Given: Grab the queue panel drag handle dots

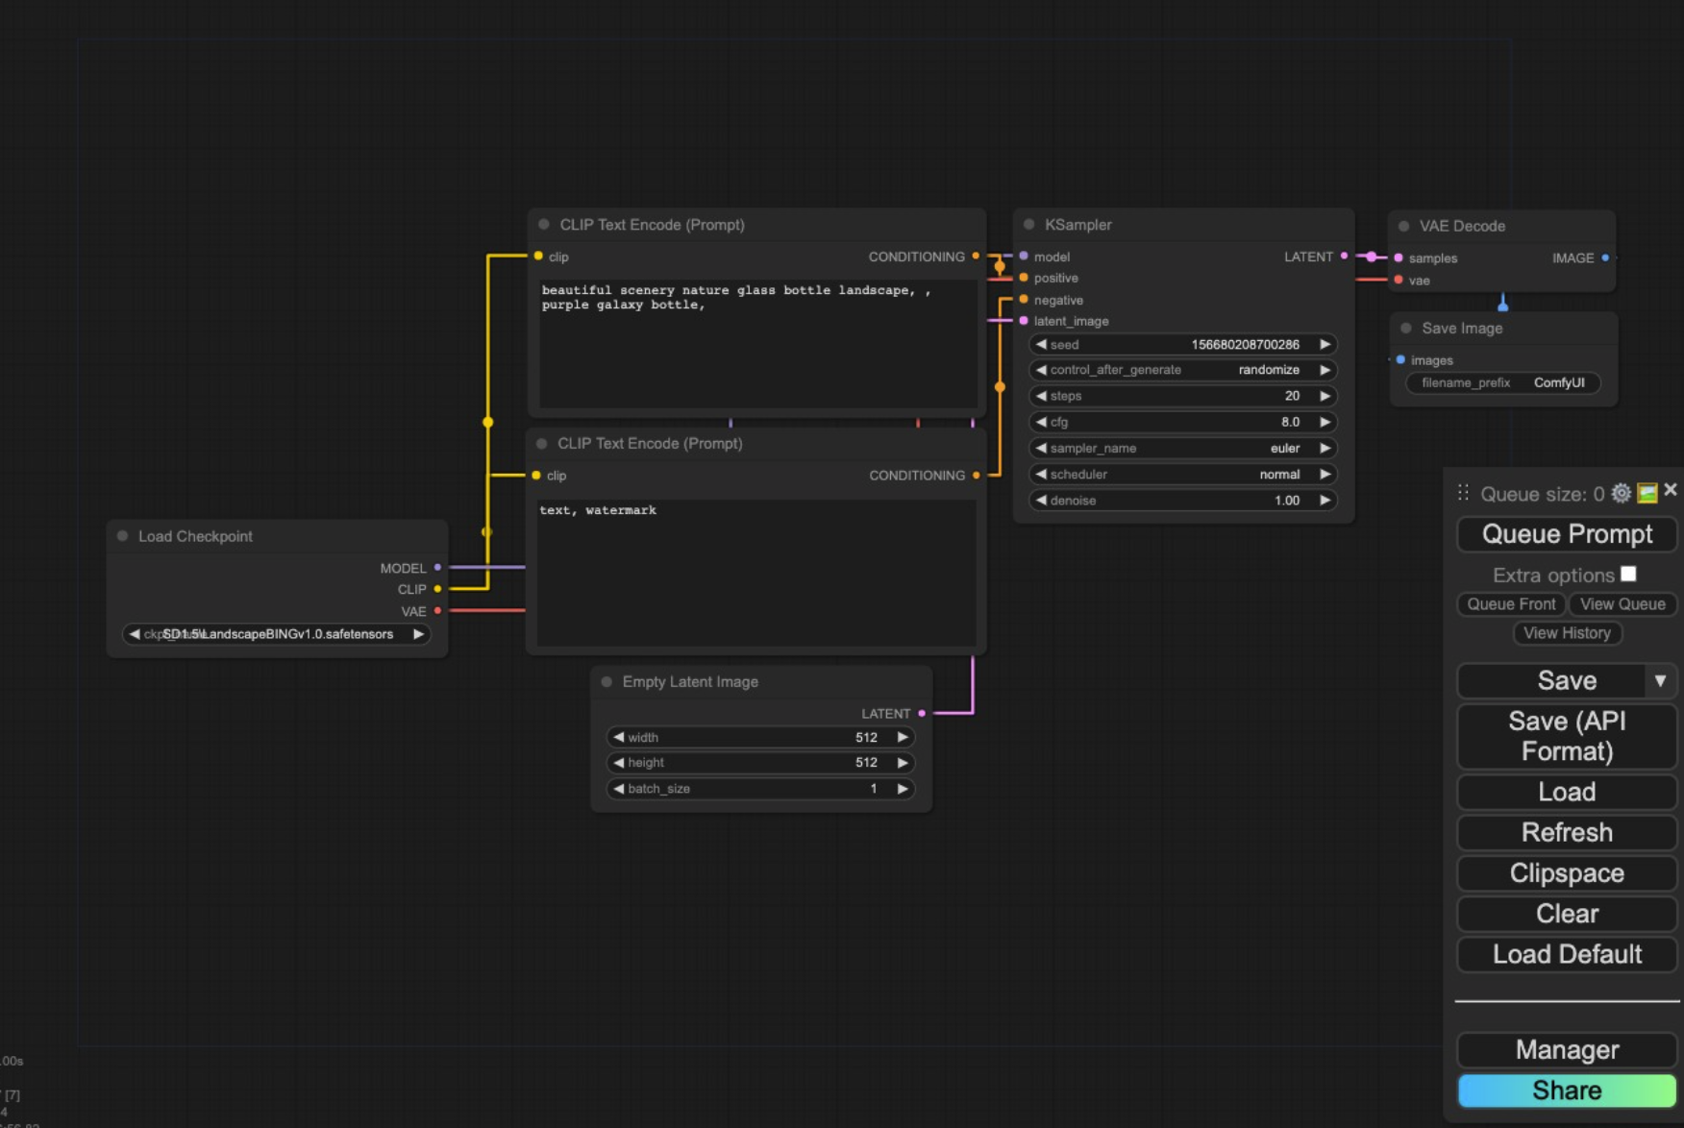Looking at the screenshot, I should (x=1463, y=493).
